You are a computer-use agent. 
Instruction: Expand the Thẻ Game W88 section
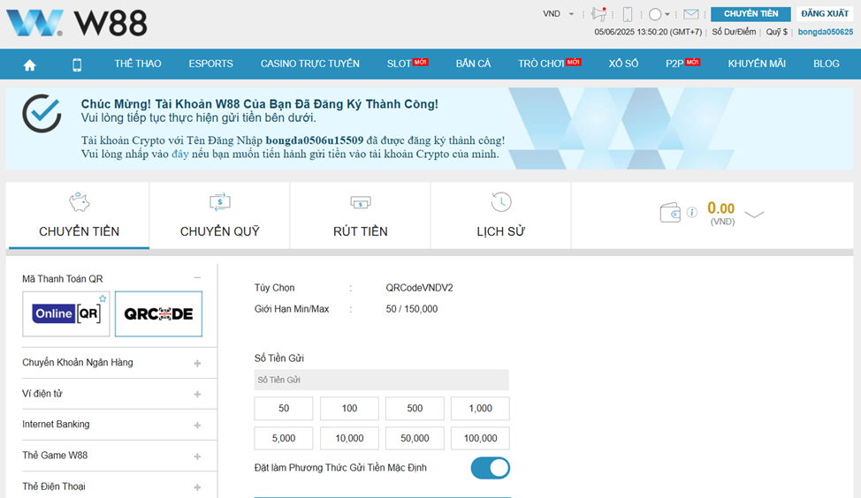197,456
